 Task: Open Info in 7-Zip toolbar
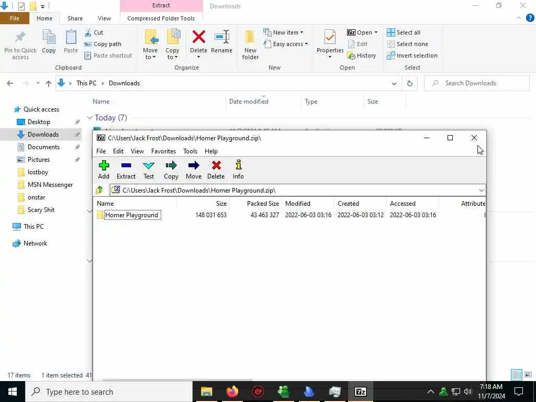coord(238,170)
